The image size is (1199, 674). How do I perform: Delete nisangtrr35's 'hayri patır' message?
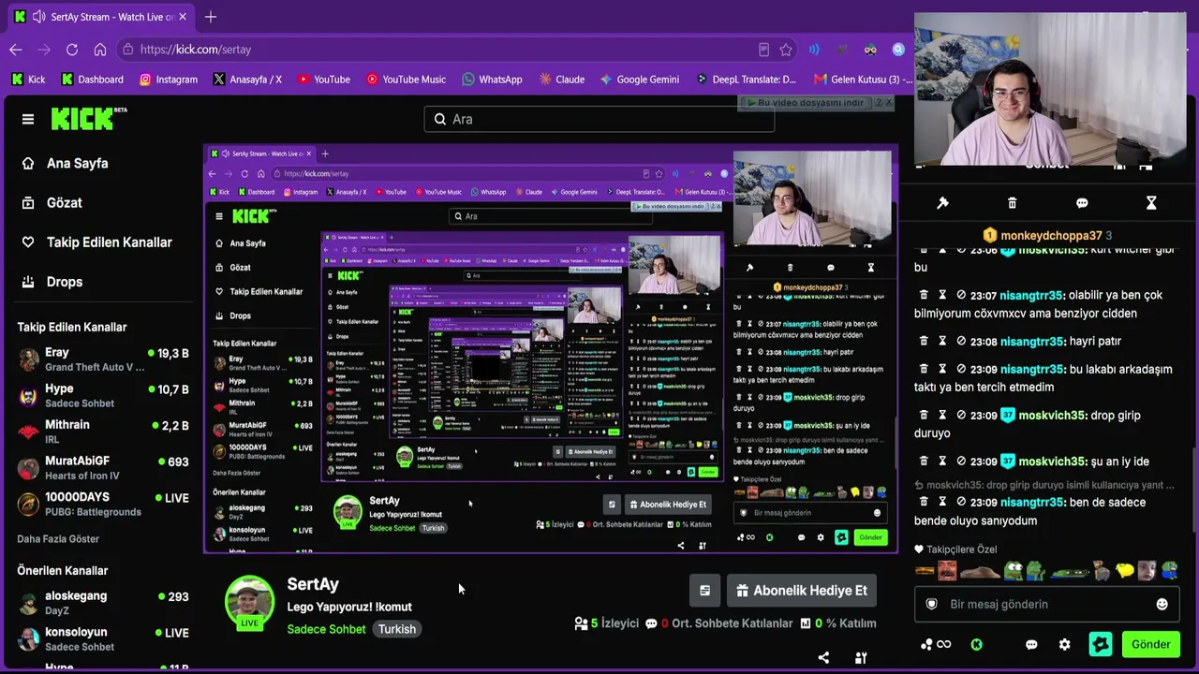[x=924, y=342]
